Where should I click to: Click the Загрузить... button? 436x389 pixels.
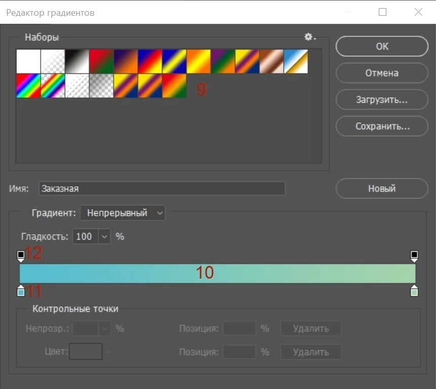(382, 100)
